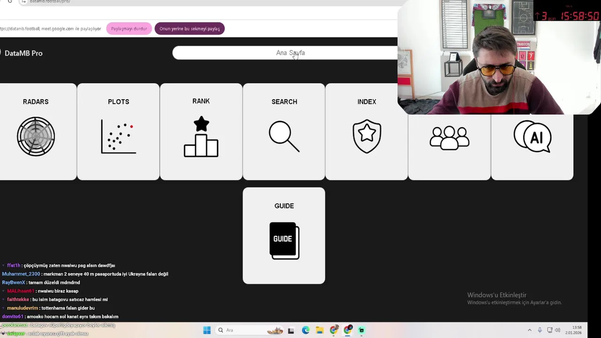Image resolution: width=601 pixels, height=338 pixels.
Task: Open the GUIDE book icon
Action: coord(284,240)
